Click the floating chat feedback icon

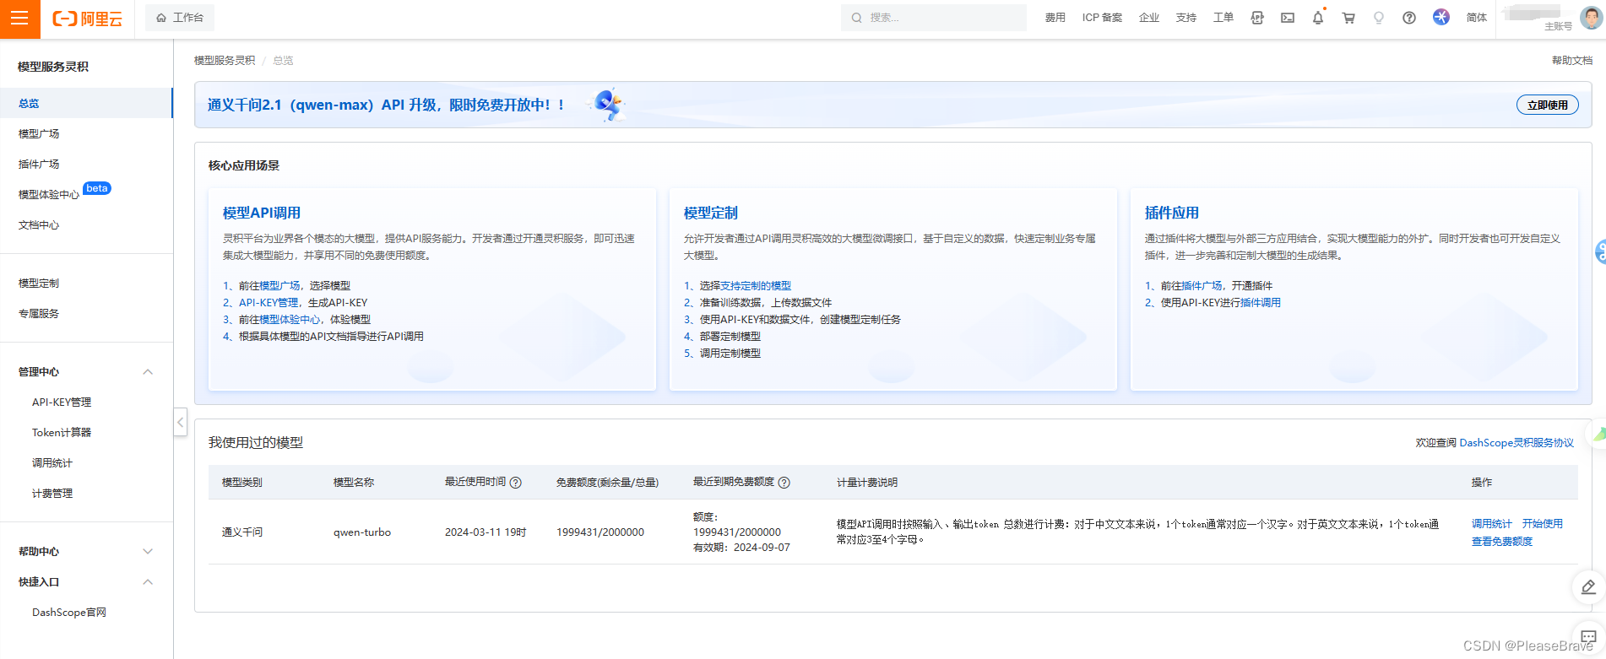pos(1588,637)
